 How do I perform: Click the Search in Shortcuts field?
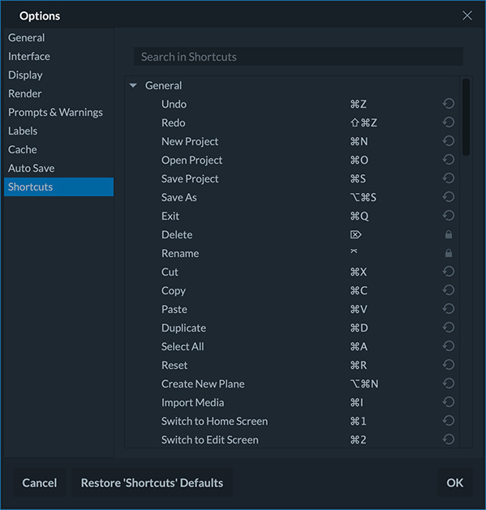point(299,57)
